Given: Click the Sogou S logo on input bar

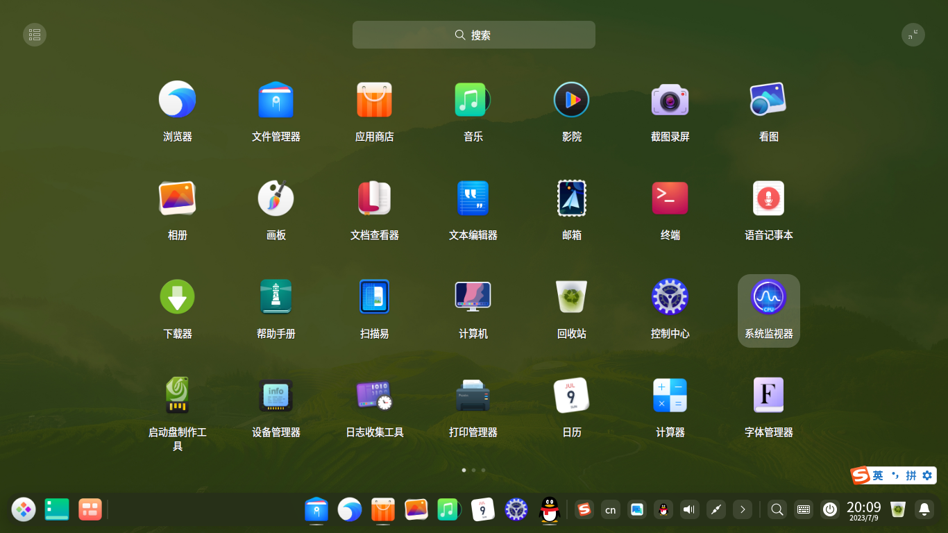Looking at the screenshot, I should pyautogui.click(x=861, y=475).
